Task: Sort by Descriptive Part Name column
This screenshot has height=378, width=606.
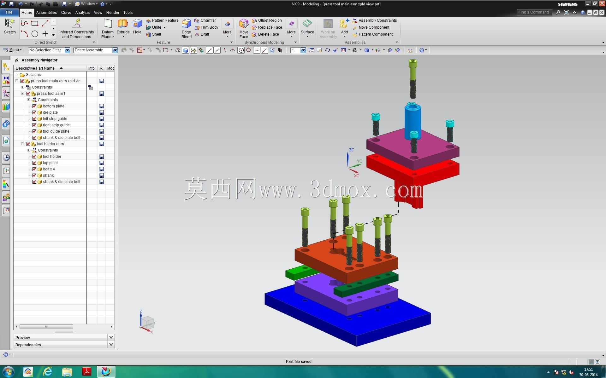Action: pyautogui.click(x=50, y=68)
